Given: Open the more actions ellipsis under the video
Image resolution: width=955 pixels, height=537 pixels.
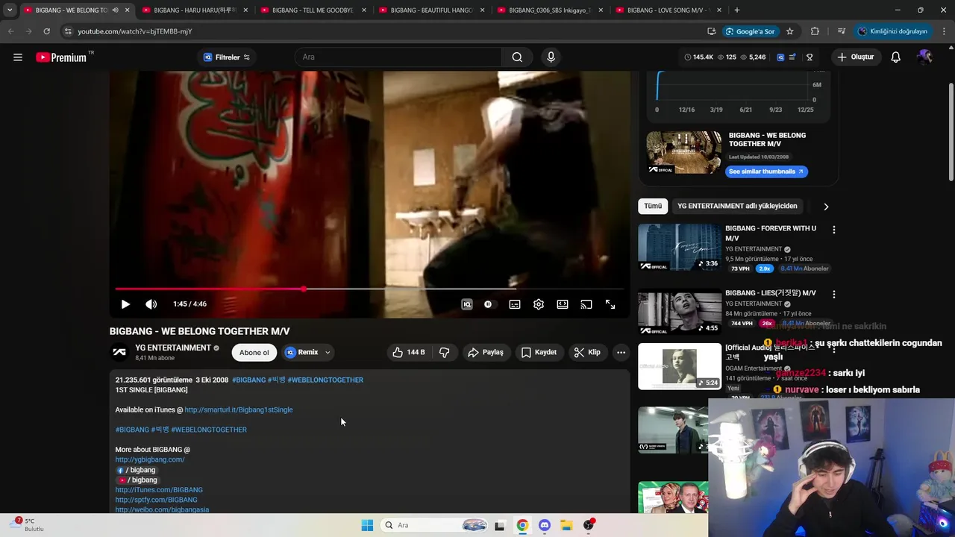Looking at the screenshot, I should (621, 352).
